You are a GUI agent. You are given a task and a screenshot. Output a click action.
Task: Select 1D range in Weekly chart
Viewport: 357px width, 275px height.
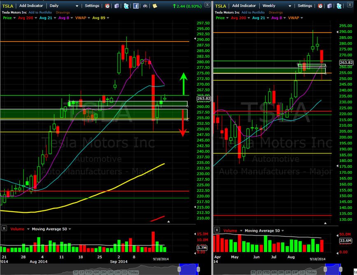point(302,272)
